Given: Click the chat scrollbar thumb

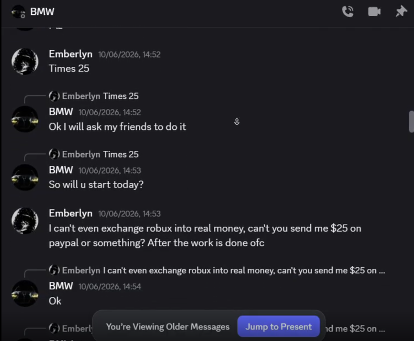Looking at the screenshot, I should [411, 121].
